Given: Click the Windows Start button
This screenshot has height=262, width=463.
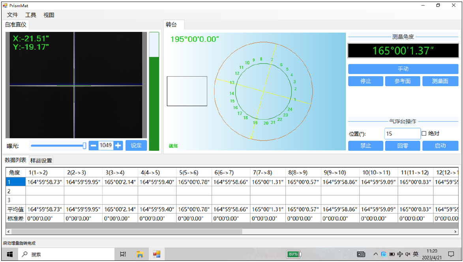Looking at the screenshot, I should click(9, 255).
